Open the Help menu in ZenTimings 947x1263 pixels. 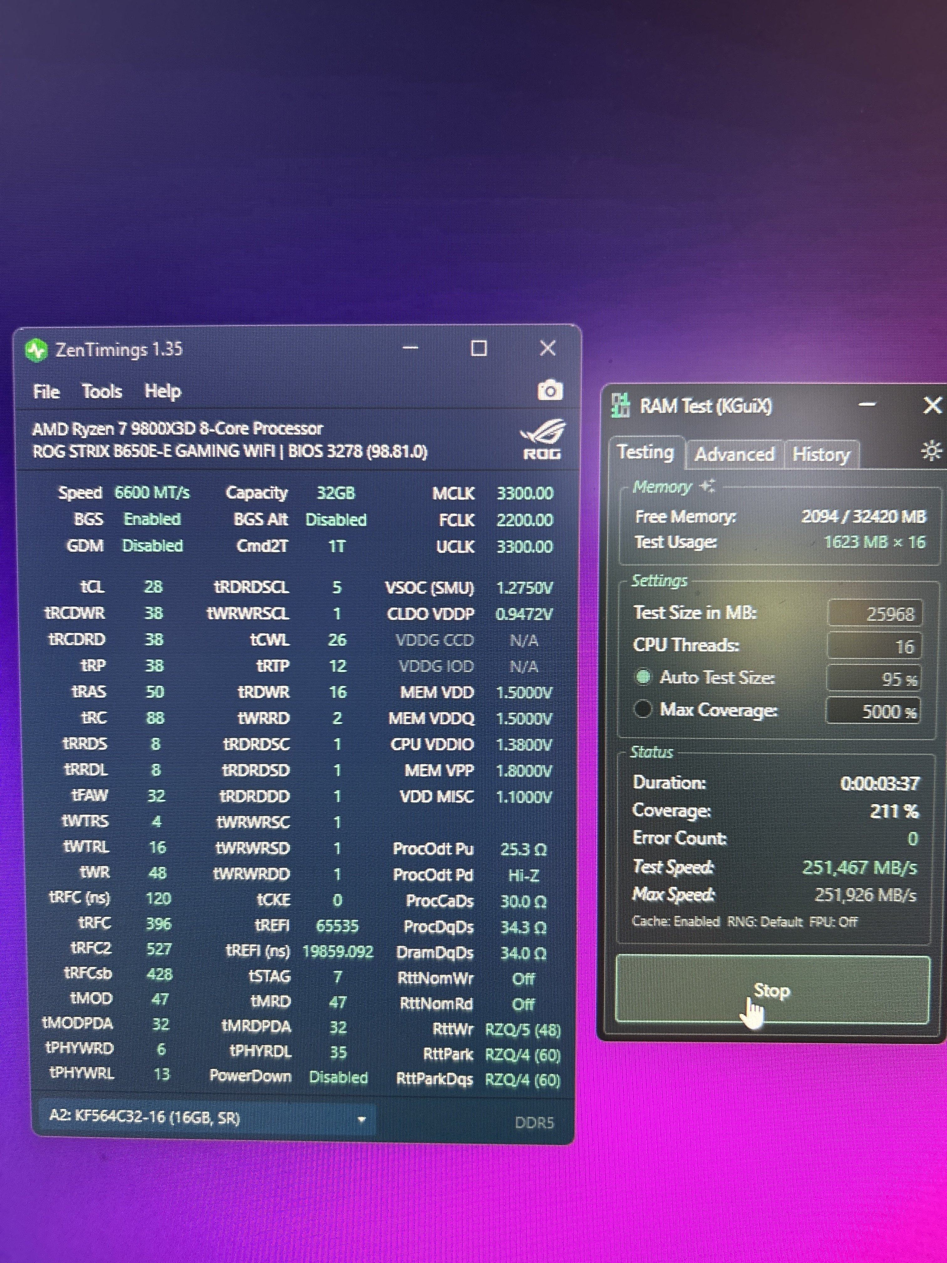coord(162,392)
